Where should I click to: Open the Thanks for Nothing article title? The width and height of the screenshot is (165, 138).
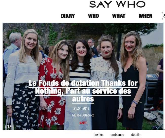point(83,91)
